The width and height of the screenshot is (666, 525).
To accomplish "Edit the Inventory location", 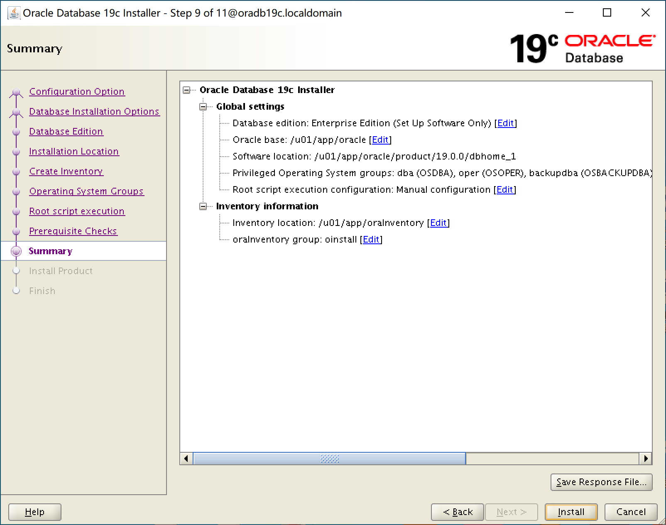I will (438, 223).
